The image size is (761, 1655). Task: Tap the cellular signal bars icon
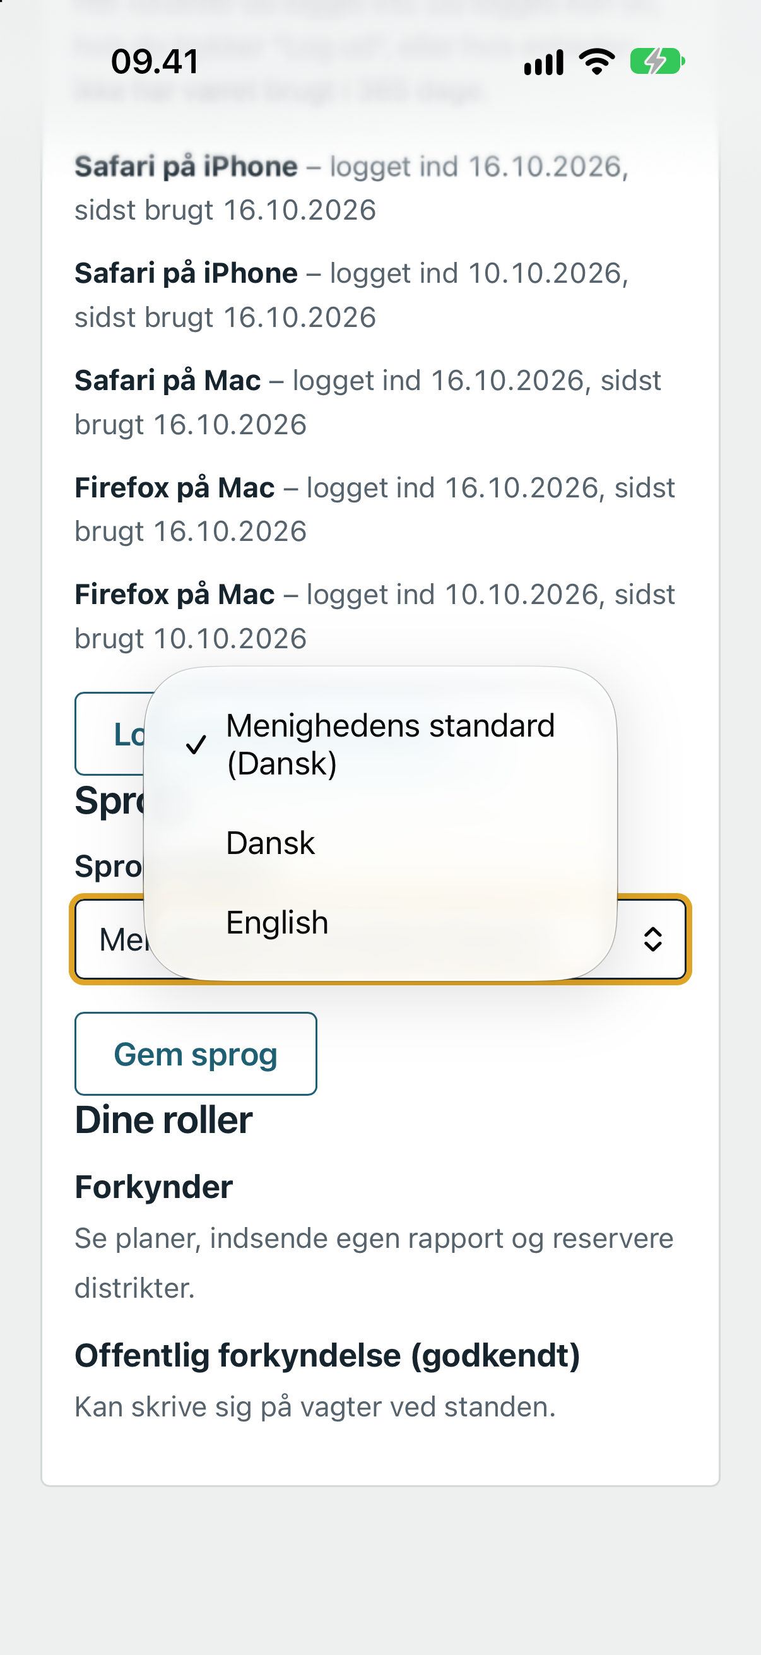click(543, 62)
